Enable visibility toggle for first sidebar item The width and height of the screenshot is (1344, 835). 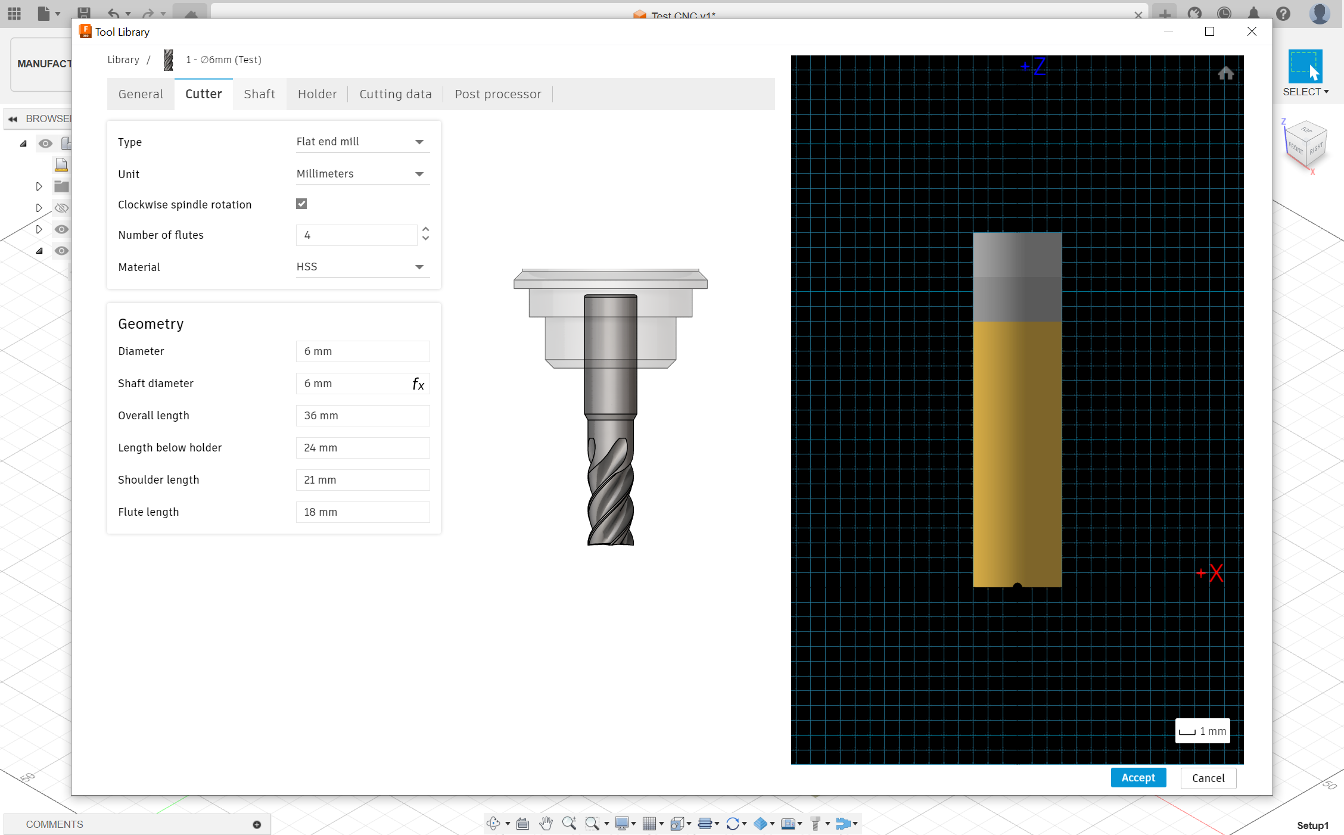[45, 142]
